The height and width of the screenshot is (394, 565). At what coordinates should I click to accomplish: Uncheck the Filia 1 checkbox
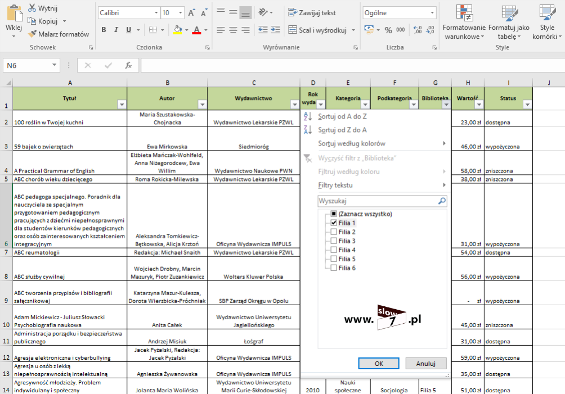coord(334,223)
